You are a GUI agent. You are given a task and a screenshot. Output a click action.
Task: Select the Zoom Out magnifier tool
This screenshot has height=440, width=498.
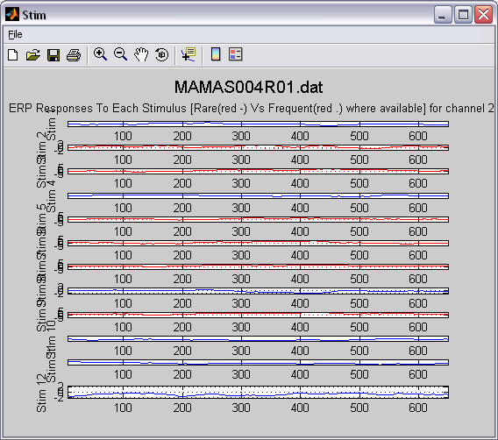[x=121, y=54]
